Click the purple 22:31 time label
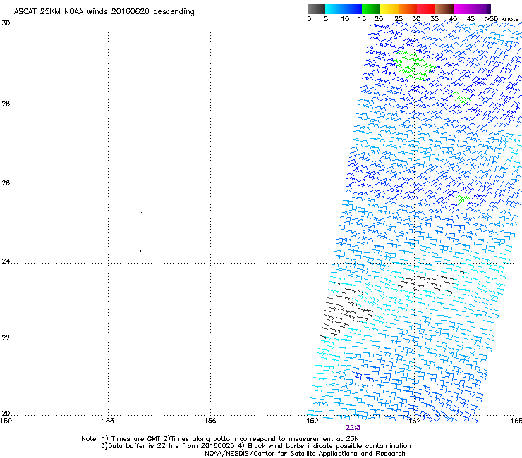Viewport: 522px width, 458px height. point(355,428)
